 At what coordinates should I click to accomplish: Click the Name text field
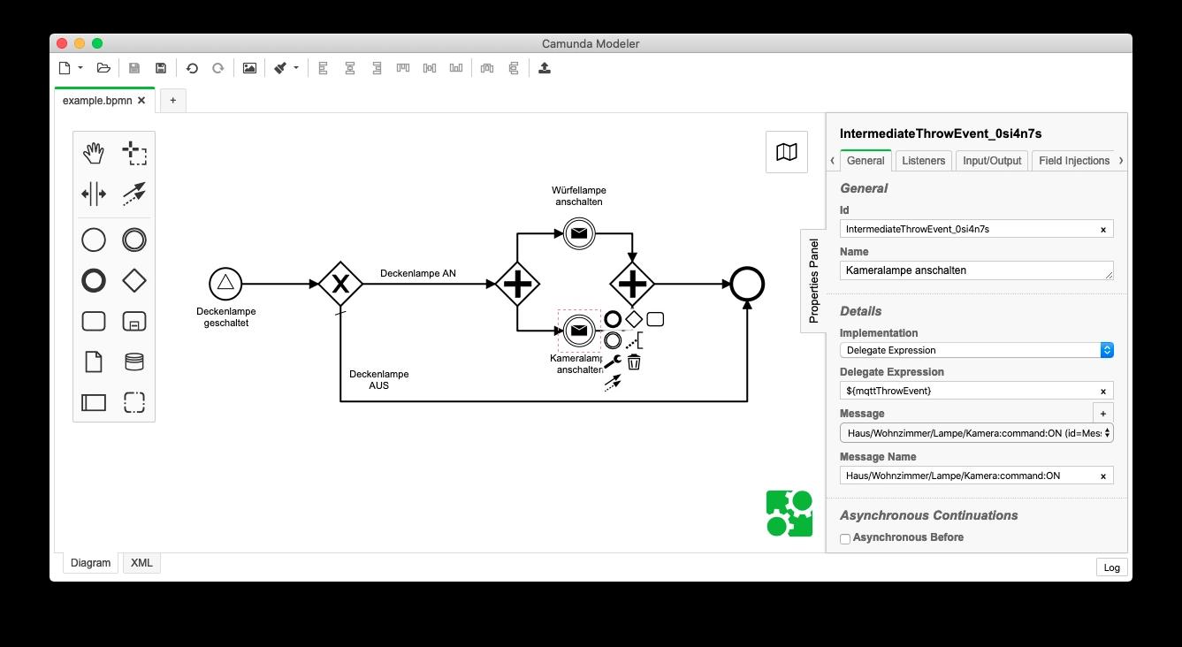976,270
